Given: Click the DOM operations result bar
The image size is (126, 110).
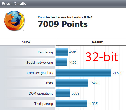Looking at the screenshot, I should 63,93.
